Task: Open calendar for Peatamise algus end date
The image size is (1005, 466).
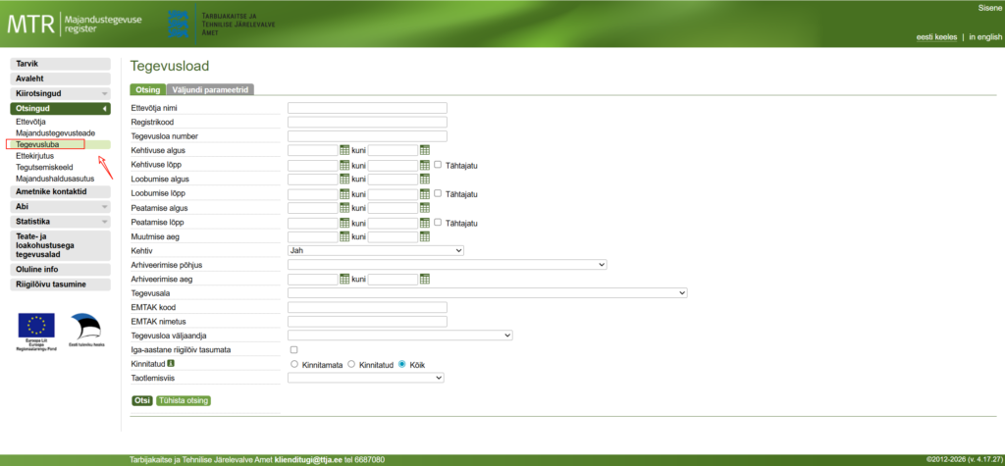Action: [x=425, y=208]
